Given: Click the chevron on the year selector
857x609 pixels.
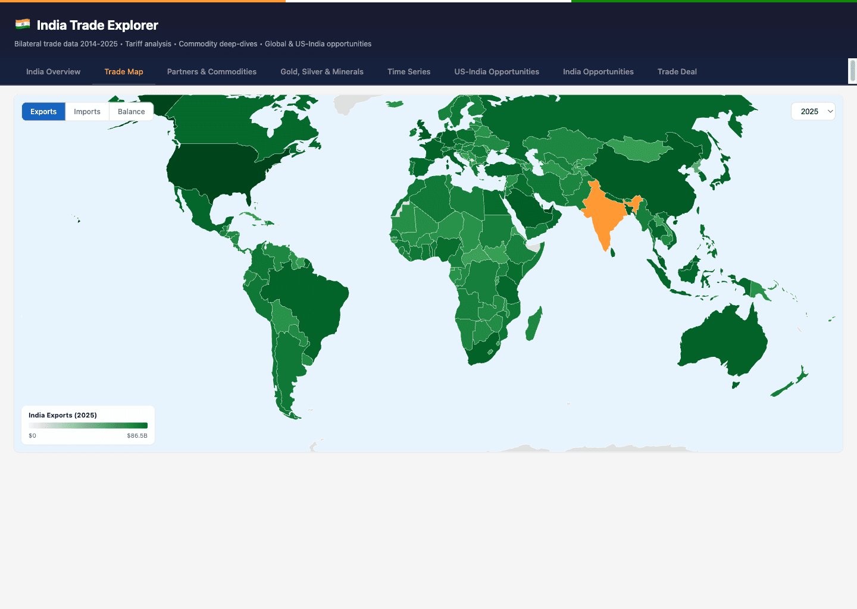Looking at the screenshot, I should [830, 111].
